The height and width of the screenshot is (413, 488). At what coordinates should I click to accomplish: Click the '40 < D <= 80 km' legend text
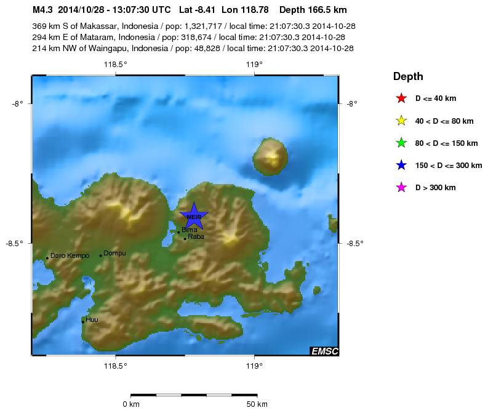coord(444,121)
